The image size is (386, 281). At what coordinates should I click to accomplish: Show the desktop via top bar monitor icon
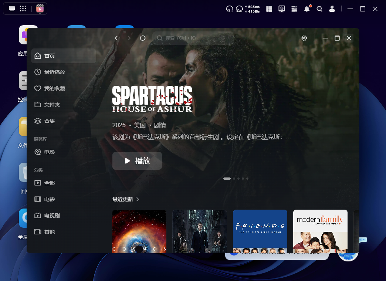click(12, 9)
